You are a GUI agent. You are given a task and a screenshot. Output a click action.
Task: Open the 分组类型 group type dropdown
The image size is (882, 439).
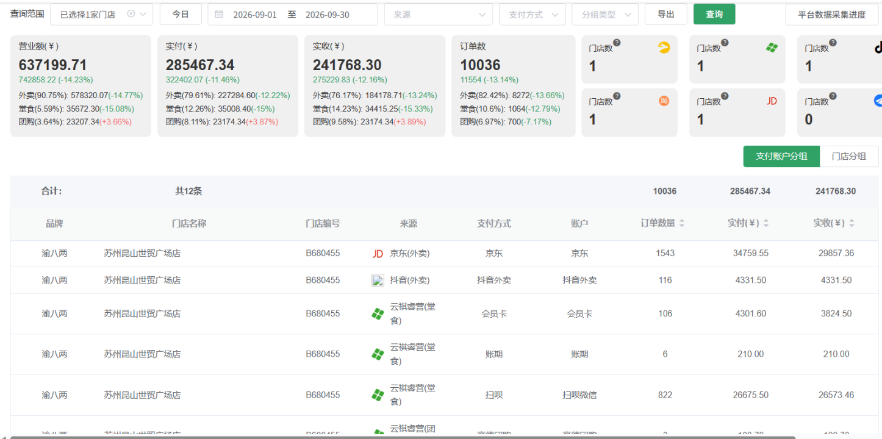[605, 14]
